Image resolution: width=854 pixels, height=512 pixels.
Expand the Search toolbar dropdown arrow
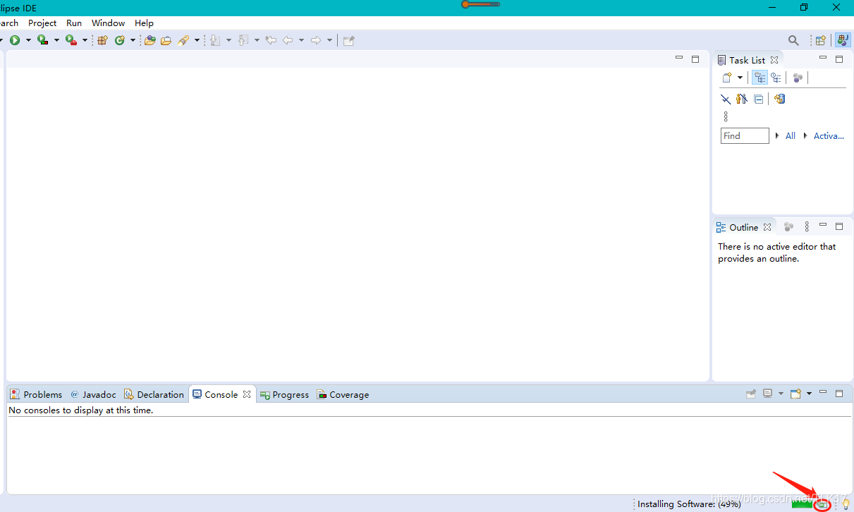click(x=197, y=40)
